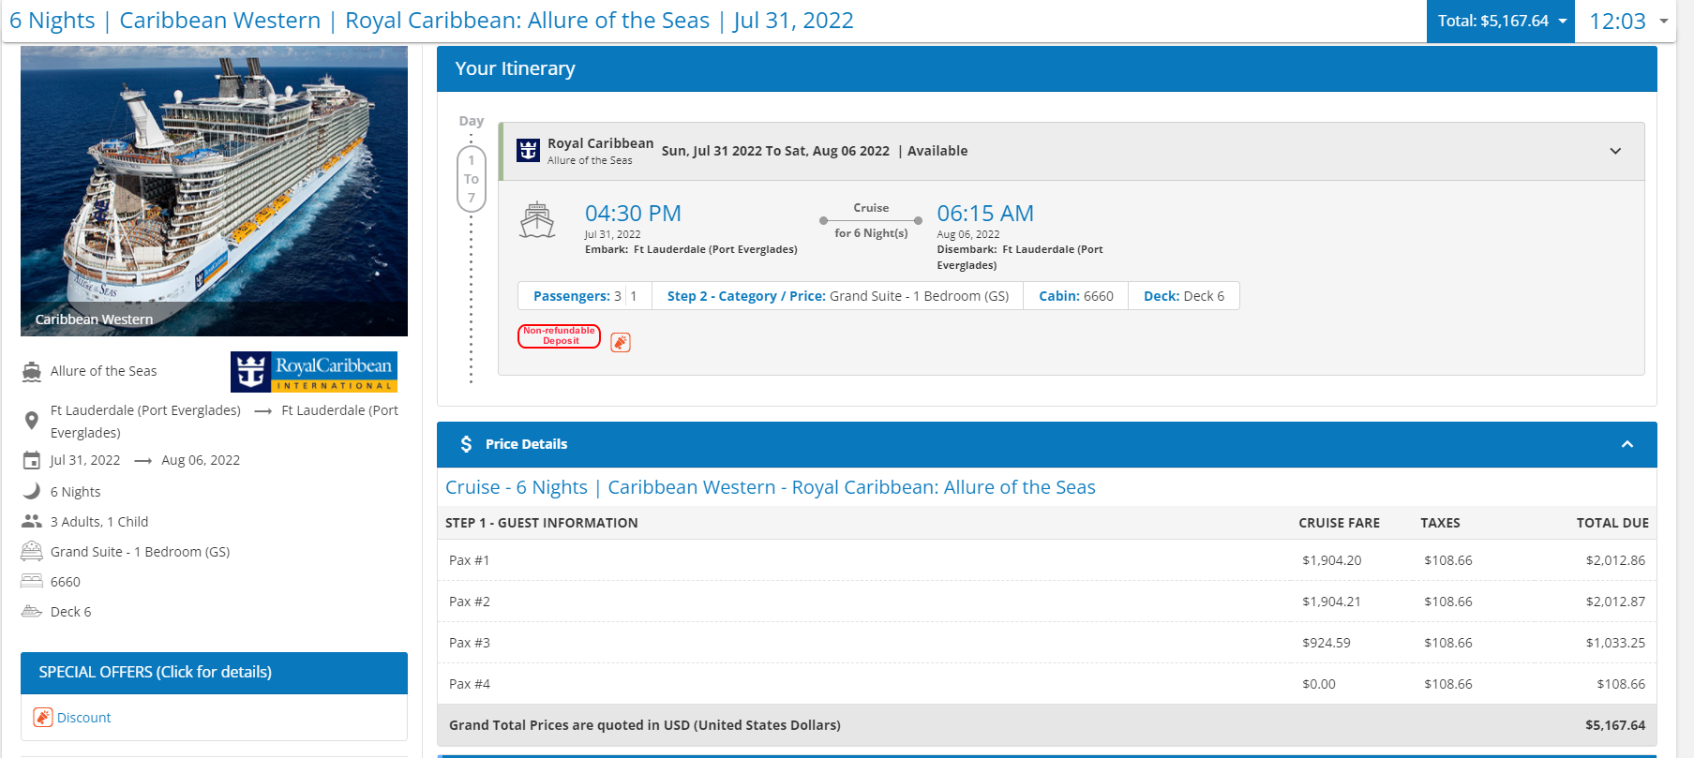1694x758 pixels.
Task: Click the SPECIAL OFFERS header
Action: pos(214,673)
